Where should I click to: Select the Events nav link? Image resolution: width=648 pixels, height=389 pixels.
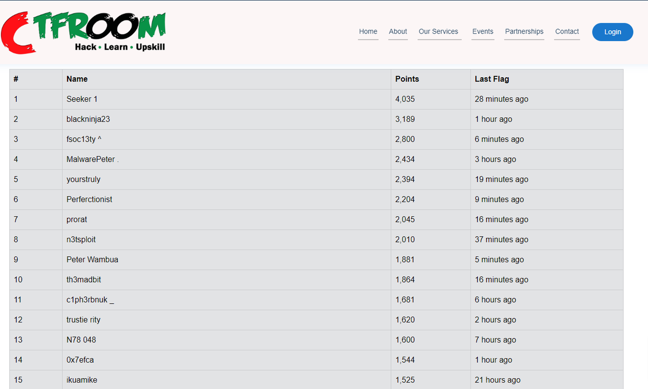tap(483, 32)
